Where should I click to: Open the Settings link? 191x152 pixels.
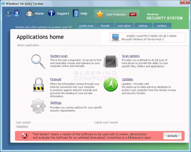[x=56, y=102]
